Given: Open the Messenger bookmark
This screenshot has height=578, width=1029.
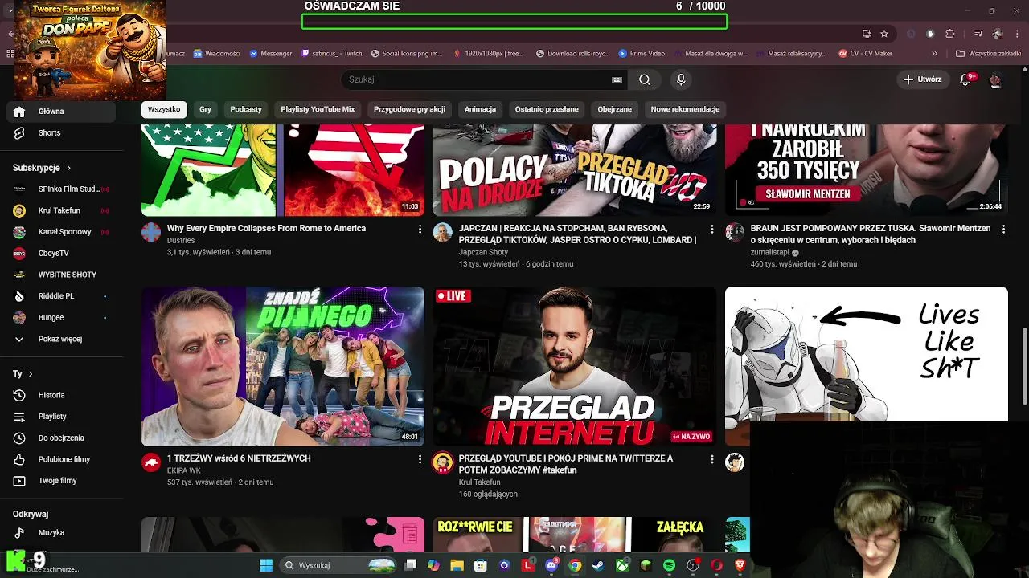Looking at the screenshot, I should 271,54.
